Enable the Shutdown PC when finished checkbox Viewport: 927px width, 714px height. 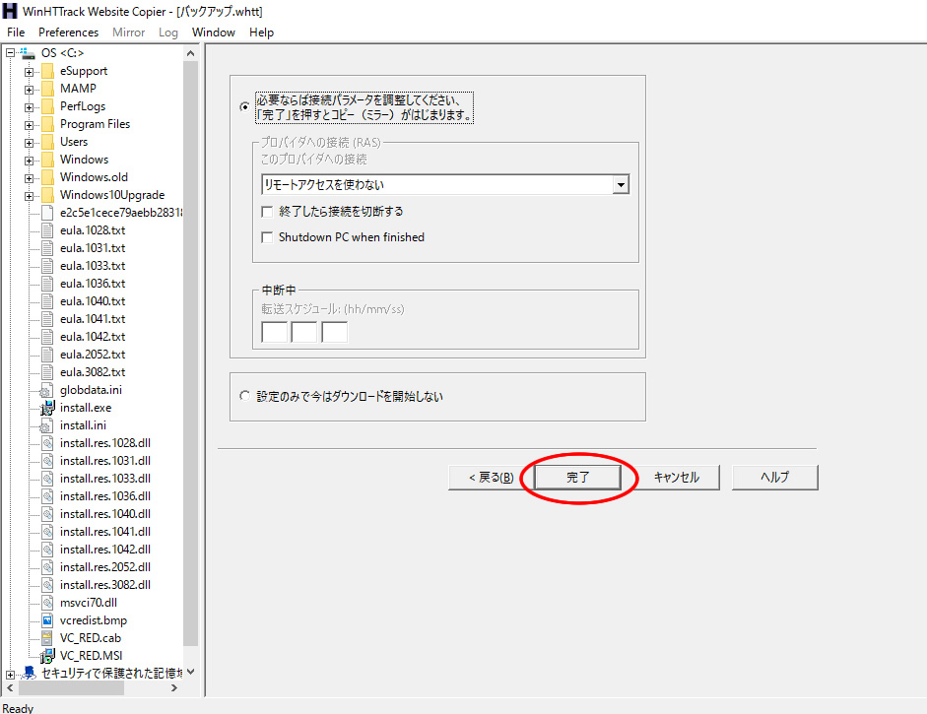point(267,237)
